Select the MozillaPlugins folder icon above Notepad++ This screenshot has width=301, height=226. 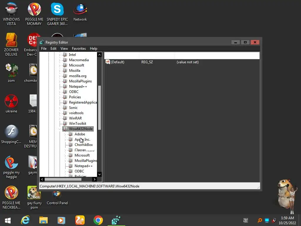click(65, 81)
